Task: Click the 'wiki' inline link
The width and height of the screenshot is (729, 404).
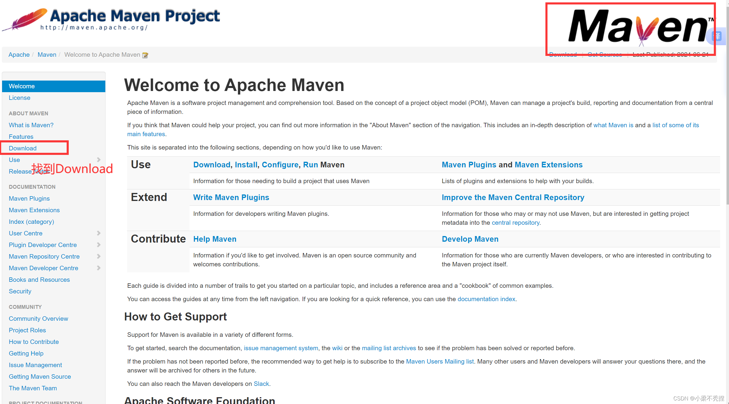Action: point(337,348)
